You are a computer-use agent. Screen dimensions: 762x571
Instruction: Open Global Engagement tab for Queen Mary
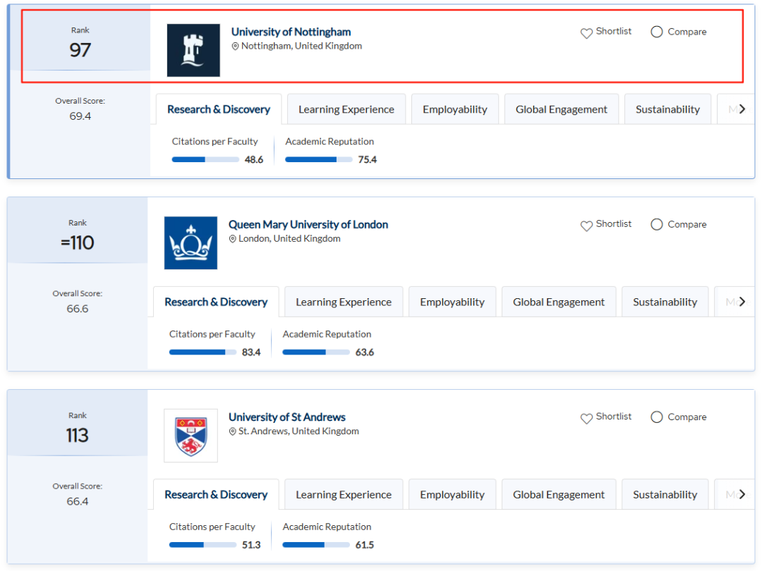point(559,302)
